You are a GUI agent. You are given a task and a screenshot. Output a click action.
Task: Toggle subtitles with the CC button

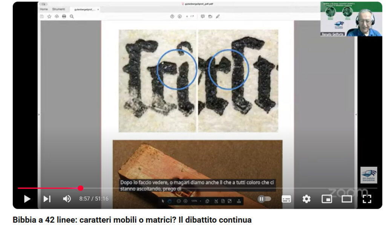click(x=286, y=199)
